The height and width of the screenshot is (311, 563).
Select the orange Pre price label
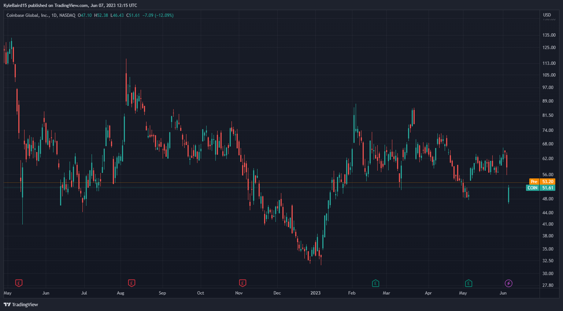(534, 182)
